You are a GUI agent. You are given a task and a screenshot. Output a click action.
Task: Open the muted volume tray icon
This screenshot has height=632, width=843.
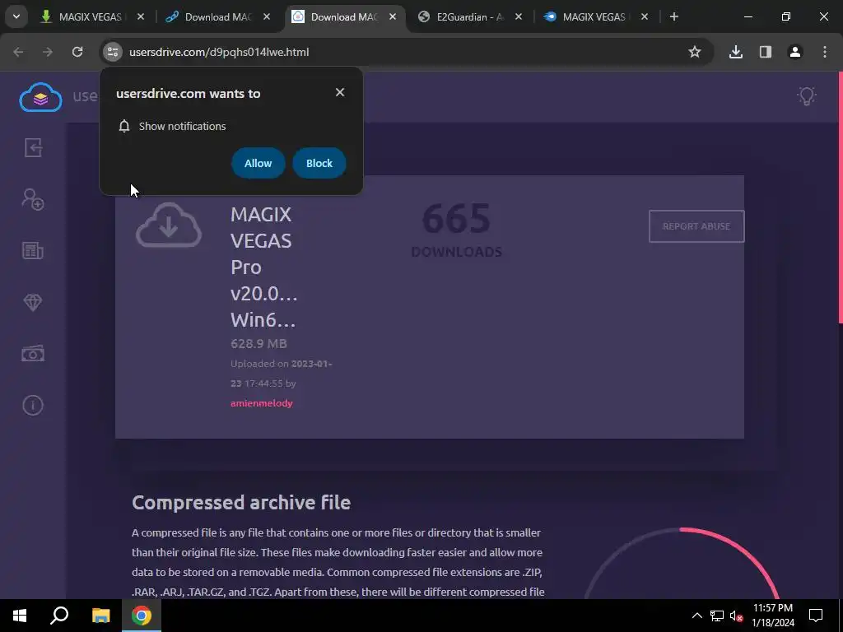[737, 616]
